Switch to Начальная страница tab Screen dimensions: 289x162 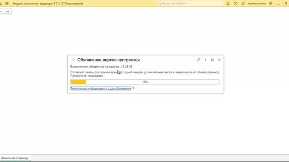tap(14, 158)
